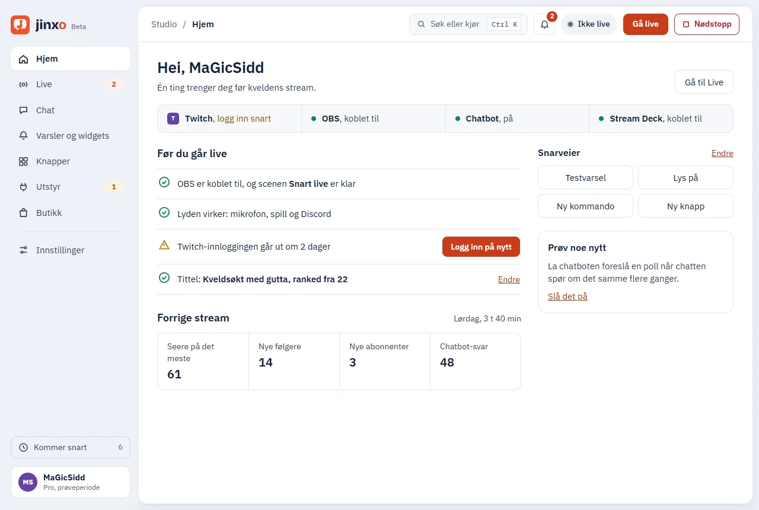Image resolution: width=759 pixels, height=510 pixels.
Task: Click the Stream Deck, koblet til status
Action: pos(661,119)
